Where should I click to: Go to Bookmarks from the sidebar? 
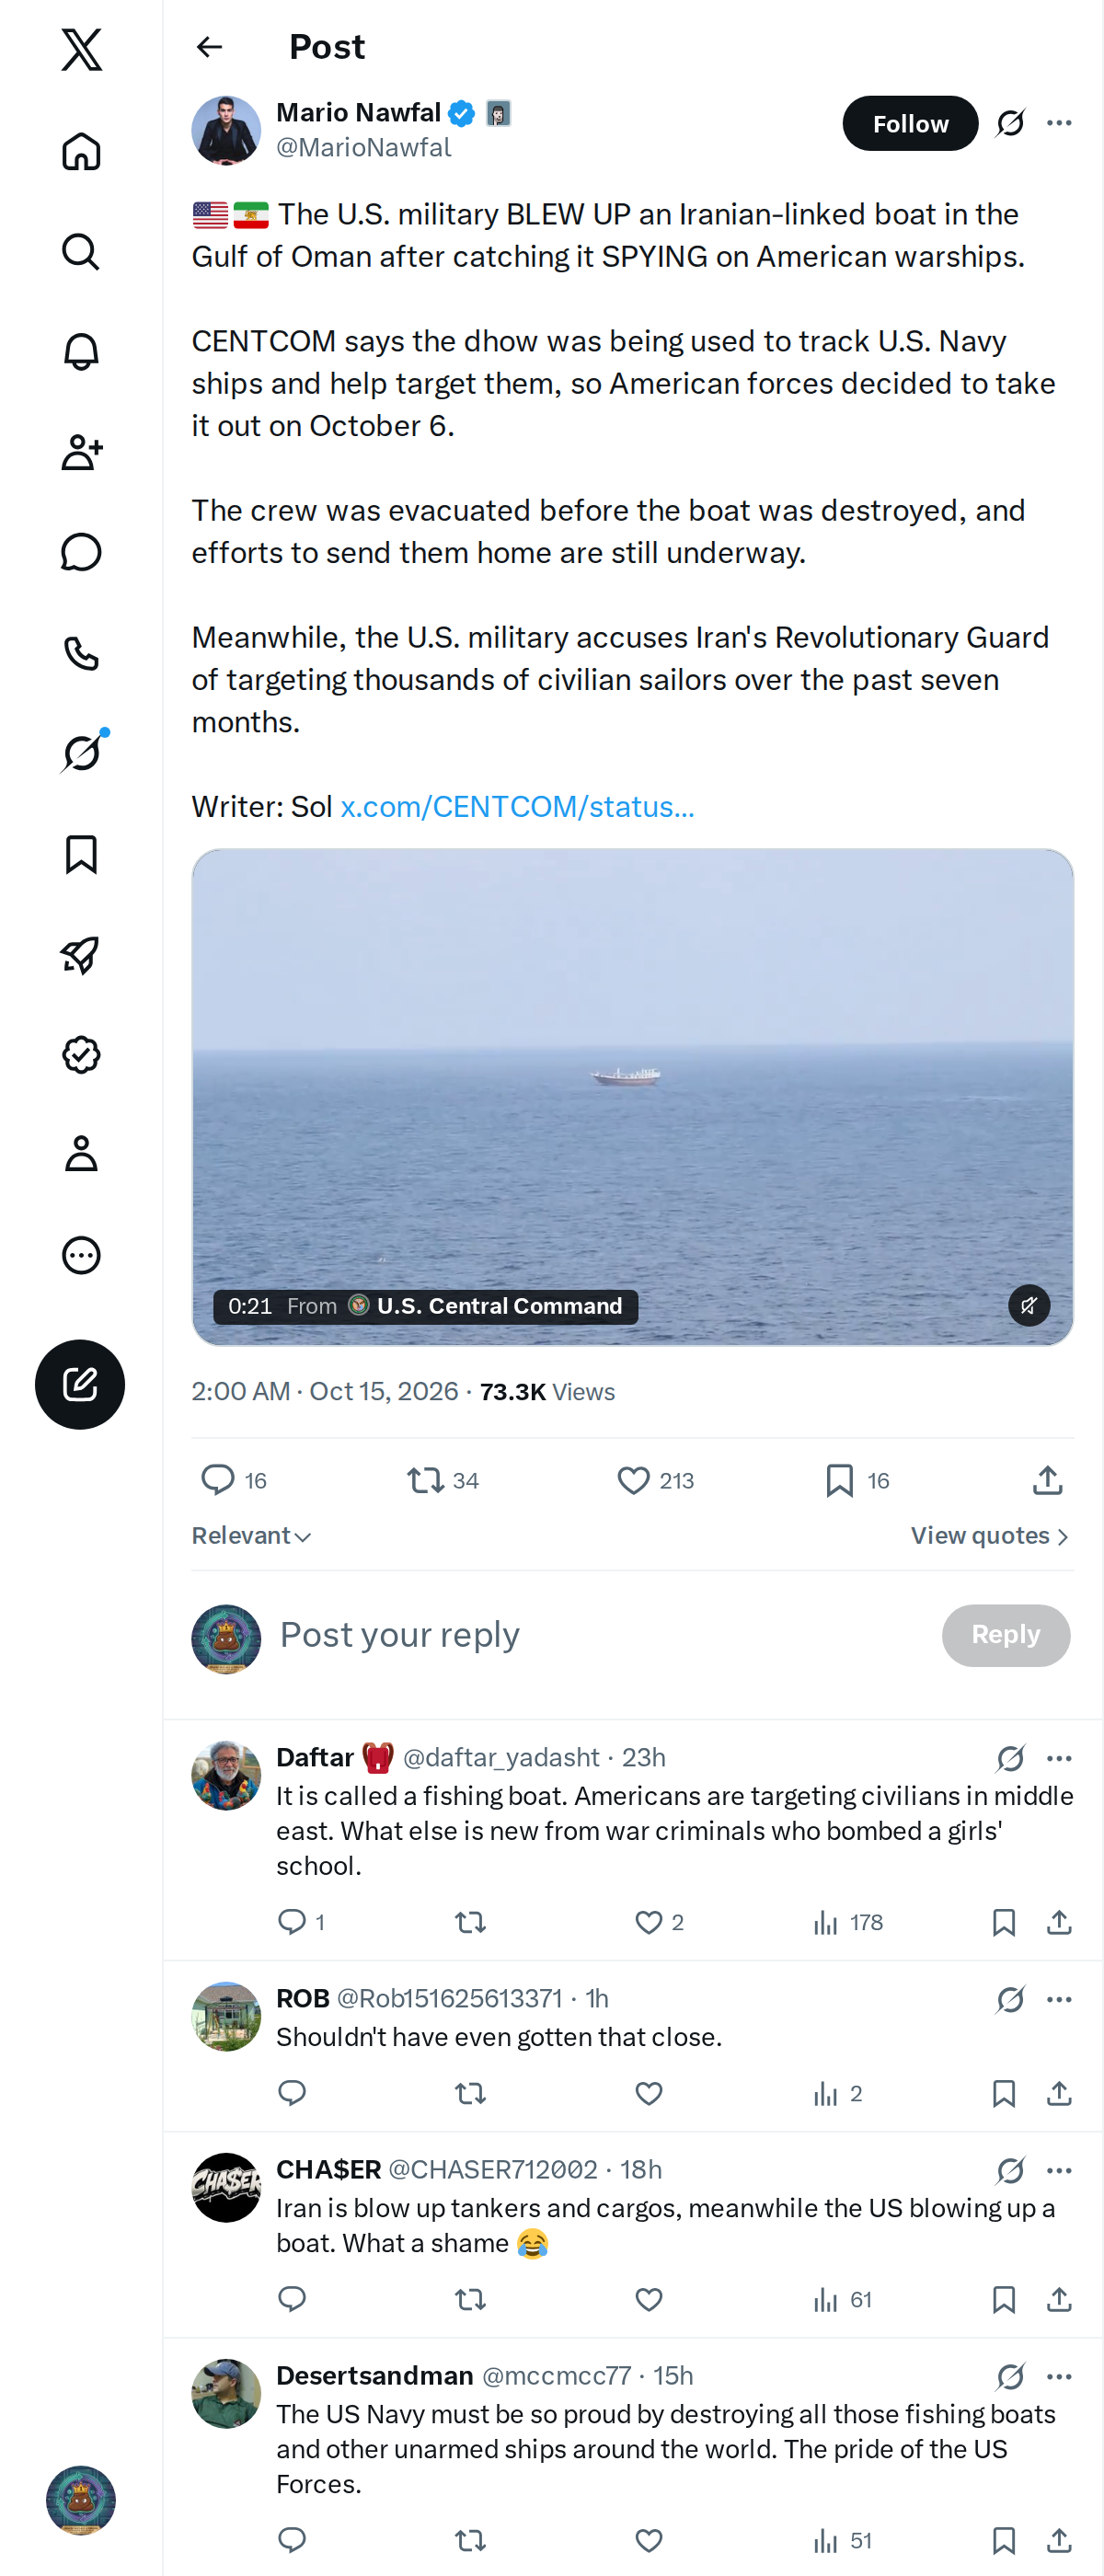(x=81, y=855)
